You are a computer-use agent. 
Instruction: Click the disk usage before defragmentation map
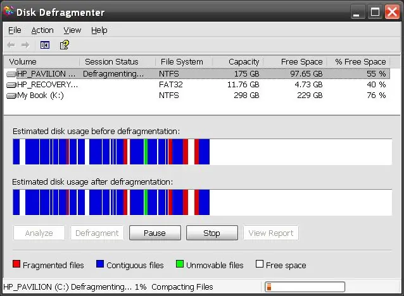pos(202,152)
